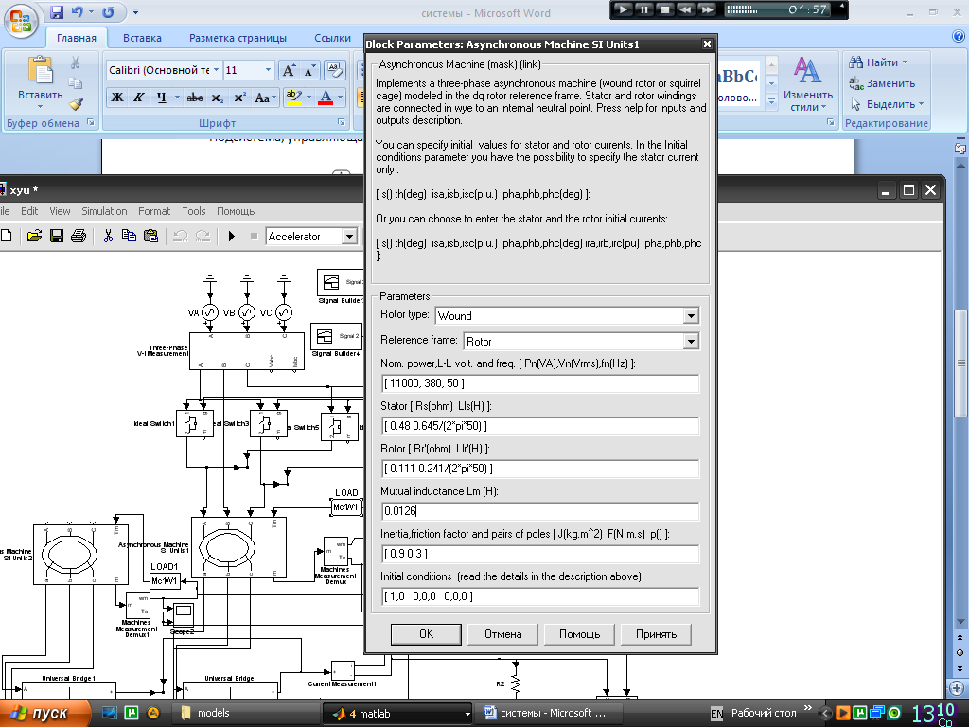Toggle strikethrough formatting in Word
This screenshot has width=969, height=727.
[195, 98]
